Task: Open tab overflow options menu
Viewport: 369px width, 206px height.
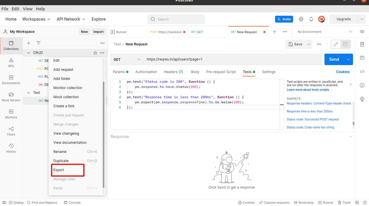Action: (285, 32)
